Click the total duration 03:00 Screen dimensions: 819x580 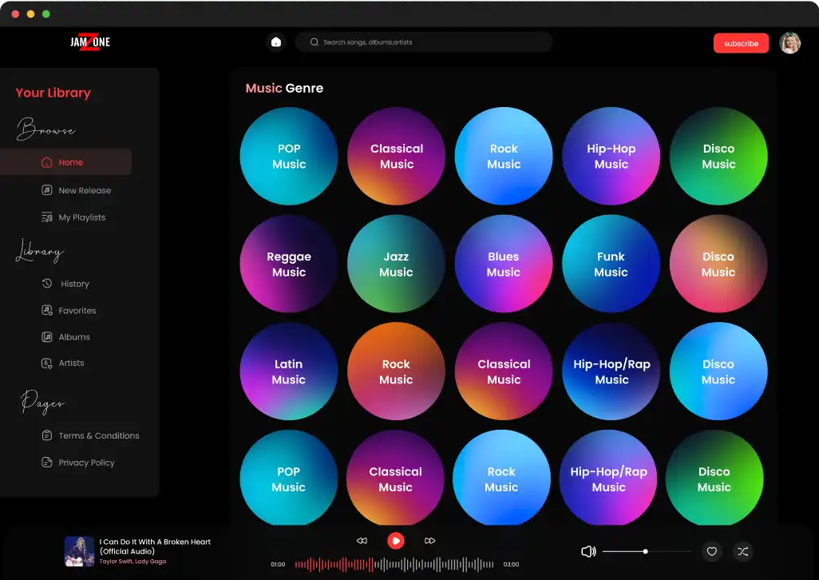[x=511, y=564]
